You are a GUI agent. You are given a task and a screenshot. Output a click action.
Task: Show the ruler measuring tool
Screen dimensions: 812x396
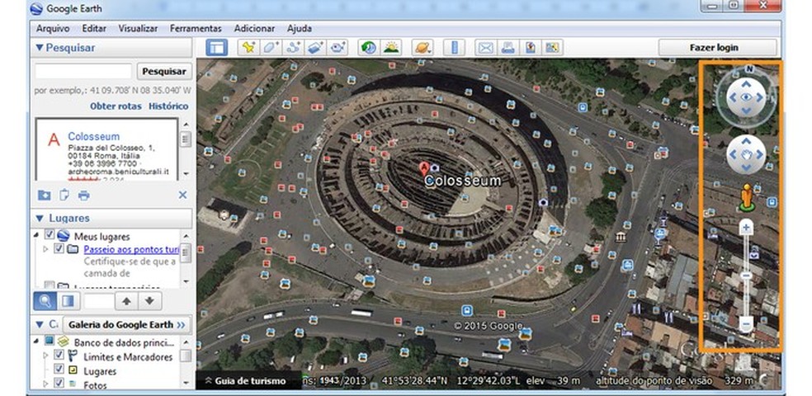point(454,48)
